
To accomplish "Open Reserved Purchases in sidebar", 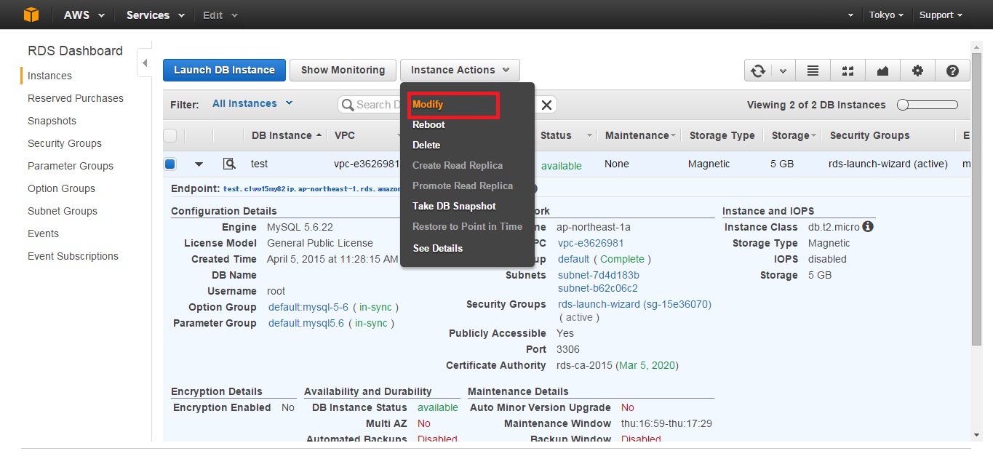I will (x=76, y=98).
